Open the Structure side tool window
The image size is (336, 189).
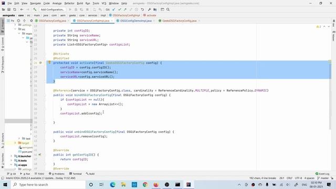(x=3, y=140)
